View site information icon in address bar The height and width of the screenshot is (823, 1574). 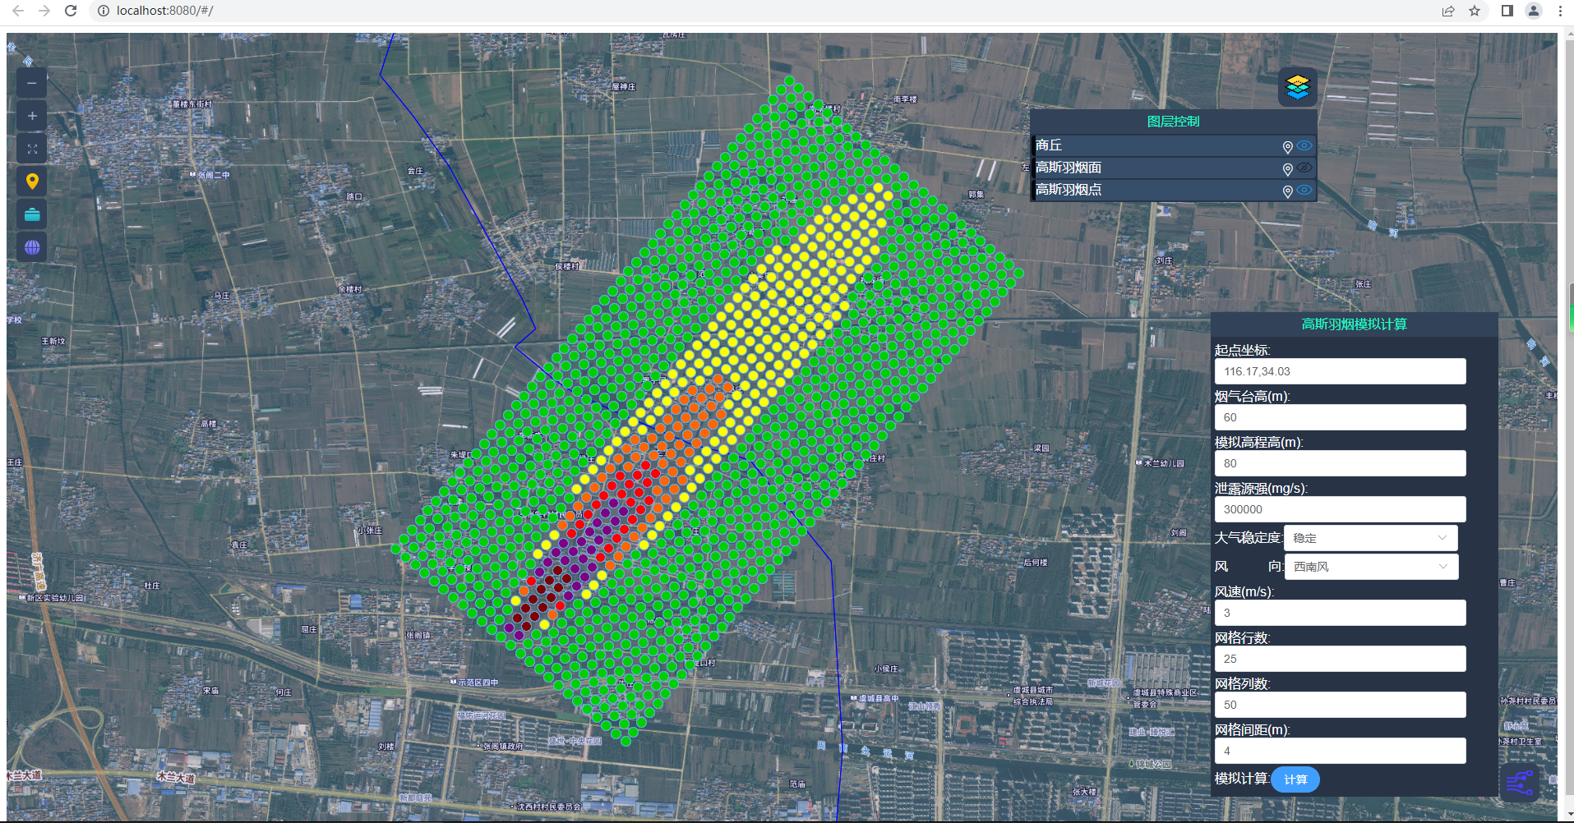pyautogui.click(x=104, y=11)
